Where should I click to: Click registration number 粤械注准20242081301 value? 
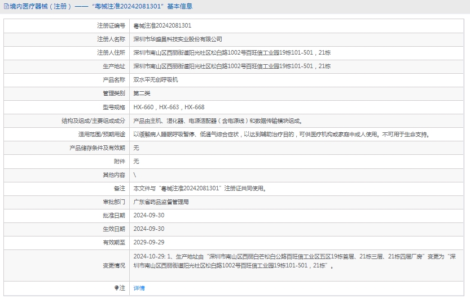tap(162, 26)
